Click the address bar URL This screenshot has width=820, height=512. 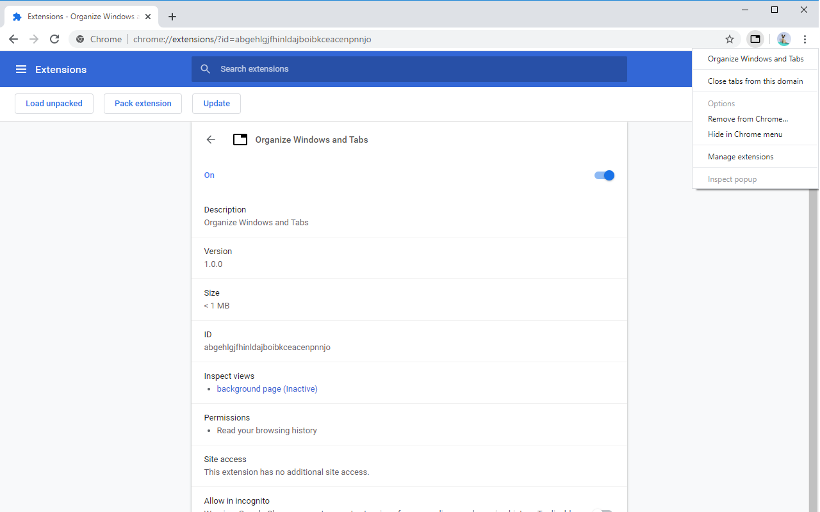point(252,39)
